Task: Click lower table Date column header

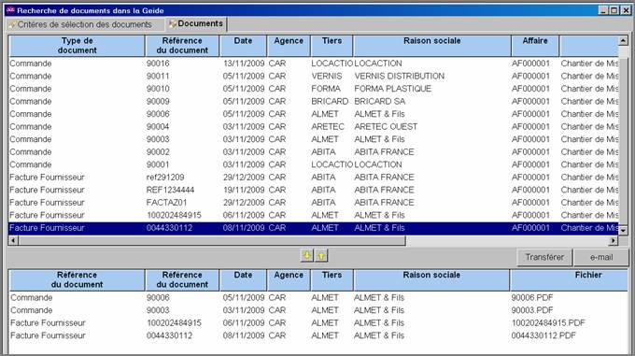Action: coord(243,279)
